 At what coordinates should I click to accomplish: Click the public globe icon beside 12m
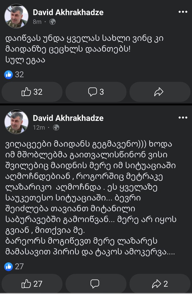point(56,127)
